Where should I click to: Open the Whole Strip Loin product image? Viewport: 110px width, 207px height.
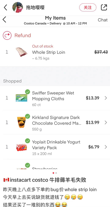pyautogui.click(x=21, y=52)
